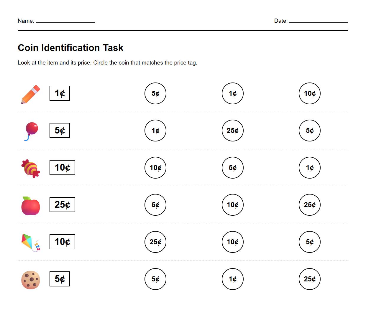Click the apple's 25¢ price tag
The height and width of the screenshot is (315, 366).
(x=62, y=205)
